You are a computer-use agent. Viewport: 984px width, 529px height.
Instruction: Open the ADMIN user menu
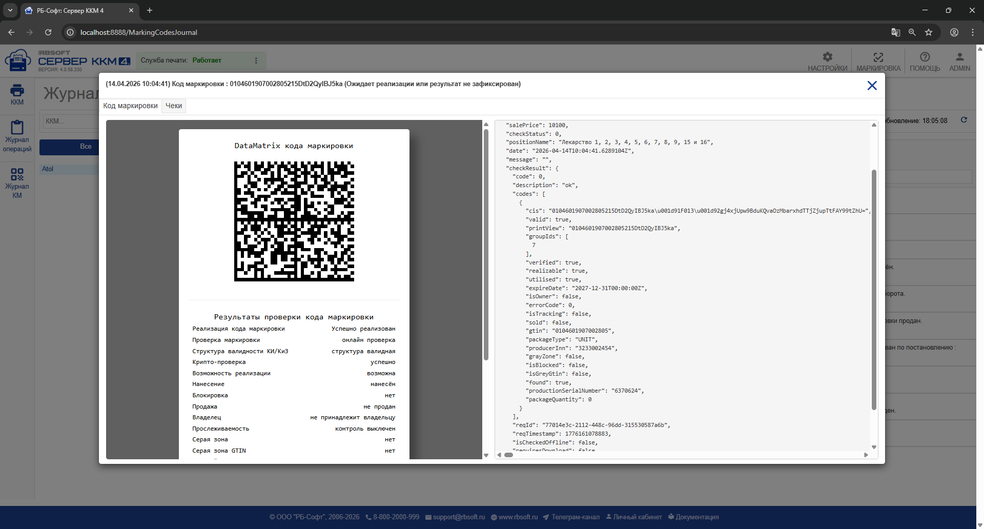(x=959, y=62)
